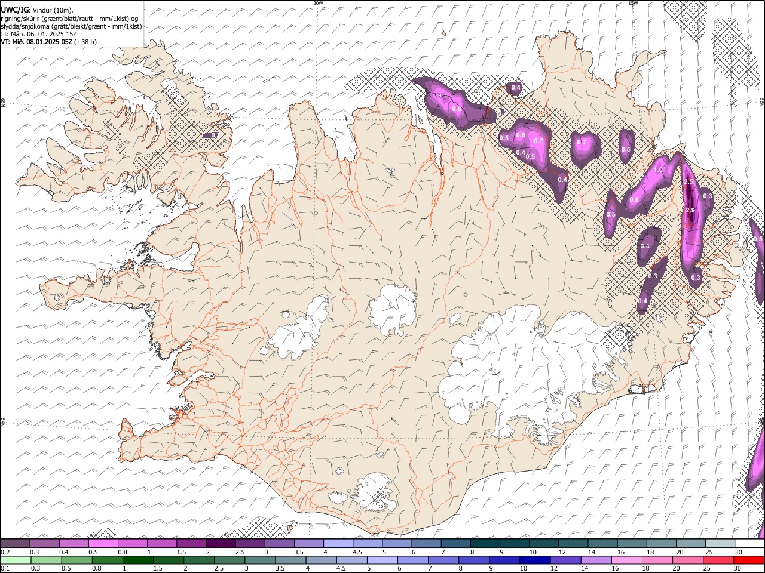Click the pink 16–18 lower legend swatch

coord(626,560)
